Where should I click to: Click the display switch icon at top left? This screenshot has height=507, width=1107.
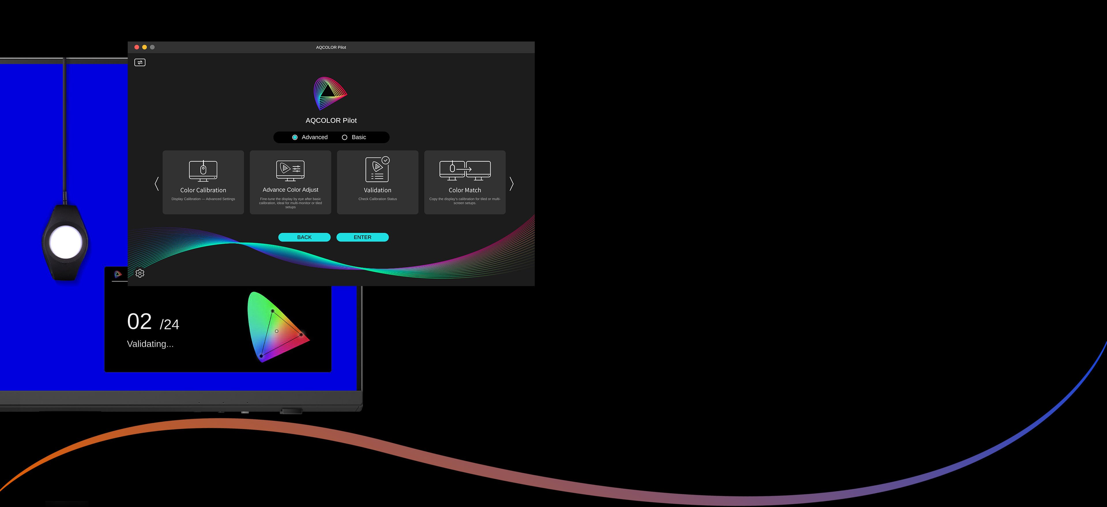(x=140, y=63)
